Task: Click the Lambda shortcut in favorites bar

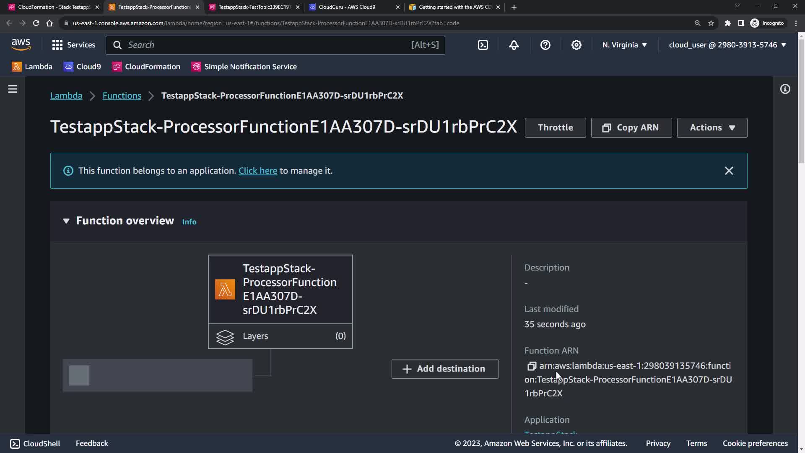Action: [32, 67]
